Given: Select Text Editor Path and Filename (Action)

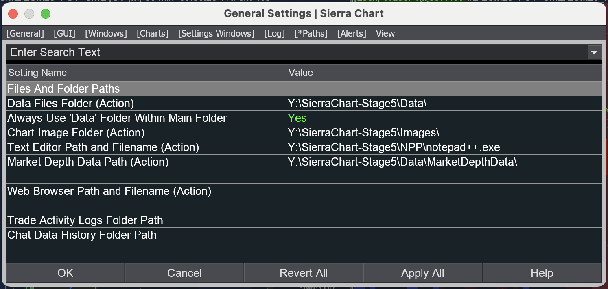Looking at the screenshot, I should point(146,147).
